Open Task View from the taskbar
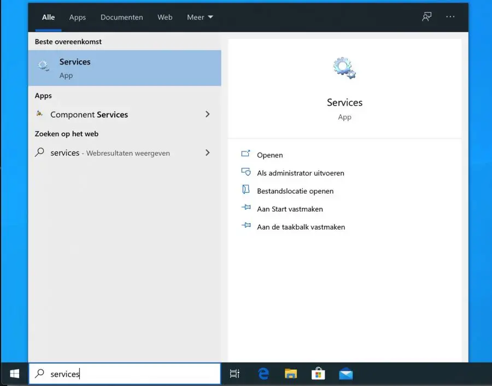This screenshot has height=386, width=492. pos(235,374)
